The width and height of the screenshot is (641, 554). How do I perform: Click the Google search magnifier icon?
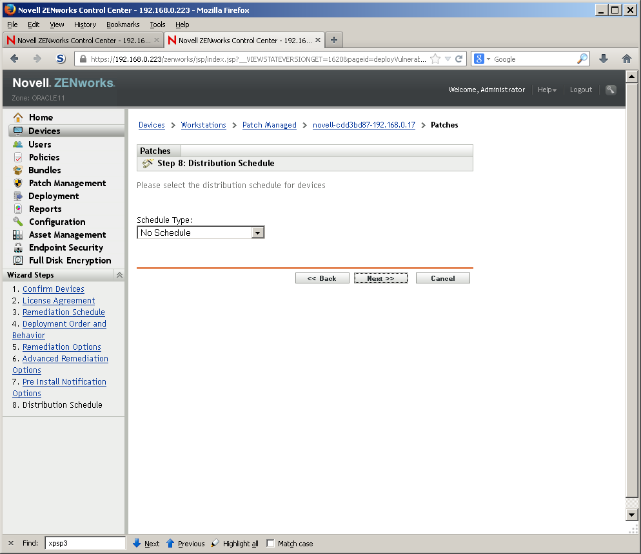point(582,59)
